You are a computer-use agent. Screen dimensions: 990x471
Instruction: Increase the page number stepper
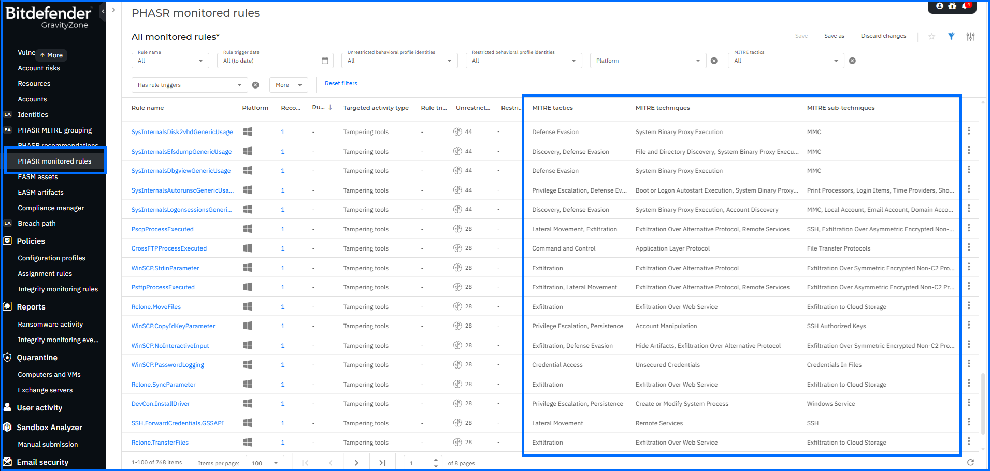pos(436,460)
